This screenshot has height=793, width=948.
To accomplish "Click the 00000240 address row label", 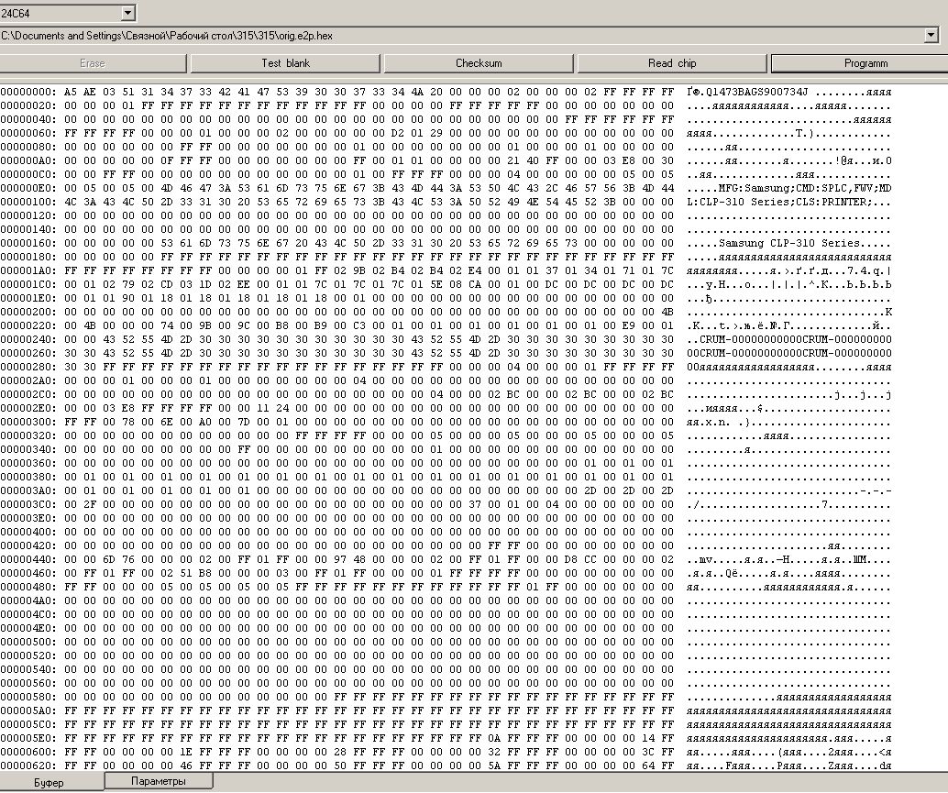I will [x=28, y=339].
